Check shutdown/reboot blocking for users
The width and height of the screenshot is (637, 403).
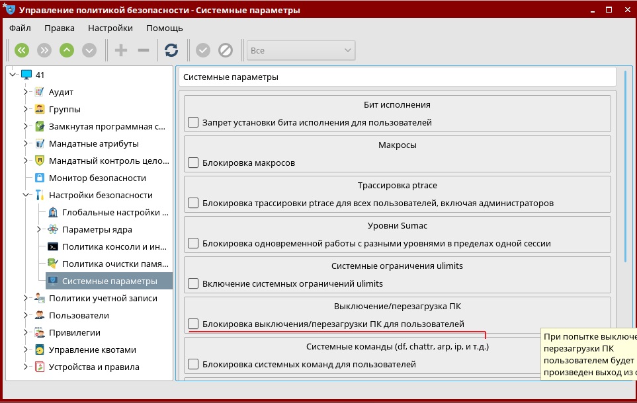click(193, 324)
